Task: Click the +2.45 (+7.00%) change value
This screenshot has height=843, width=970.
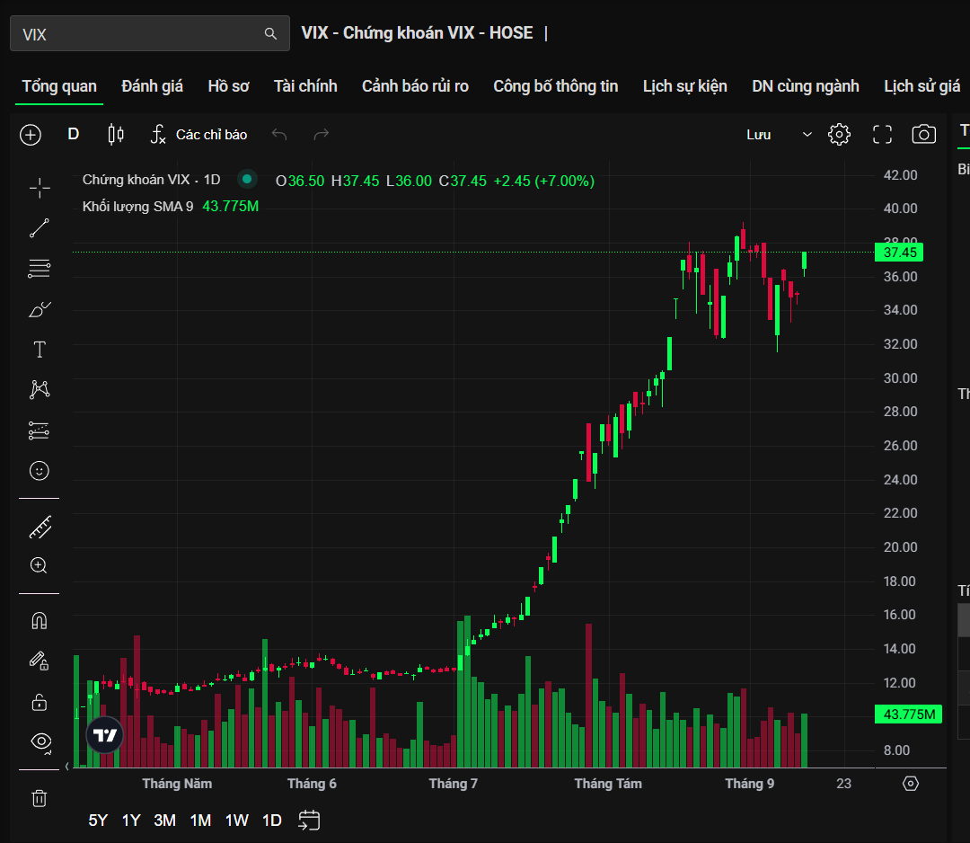Action: [543, 181]
